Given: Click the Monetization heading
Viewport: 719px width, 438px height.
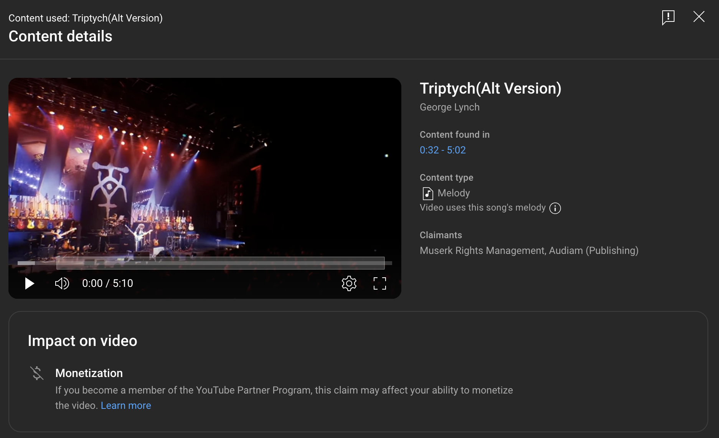Looking at the screenshot, I should pyautogui.click(x=89, y=373).
